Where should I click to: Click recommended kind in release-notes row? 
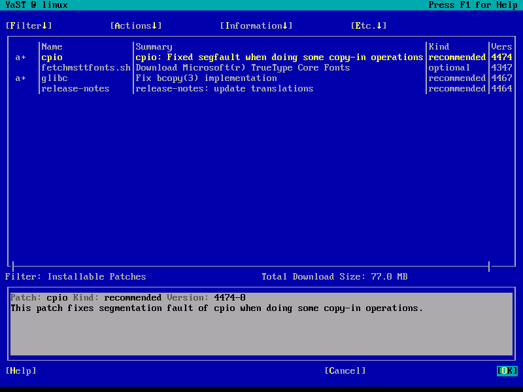457,89
